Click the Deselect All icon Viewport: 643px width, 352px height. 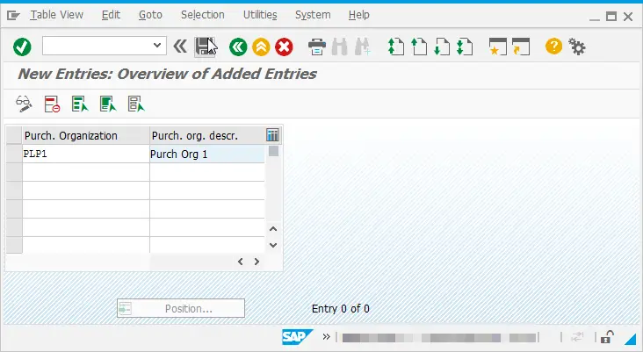point(136,104)
